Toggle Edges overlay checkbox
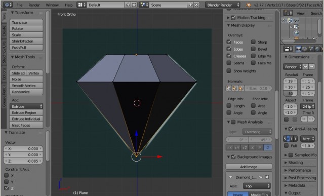Viewport: 324px width, 196px height. [229, 49]
